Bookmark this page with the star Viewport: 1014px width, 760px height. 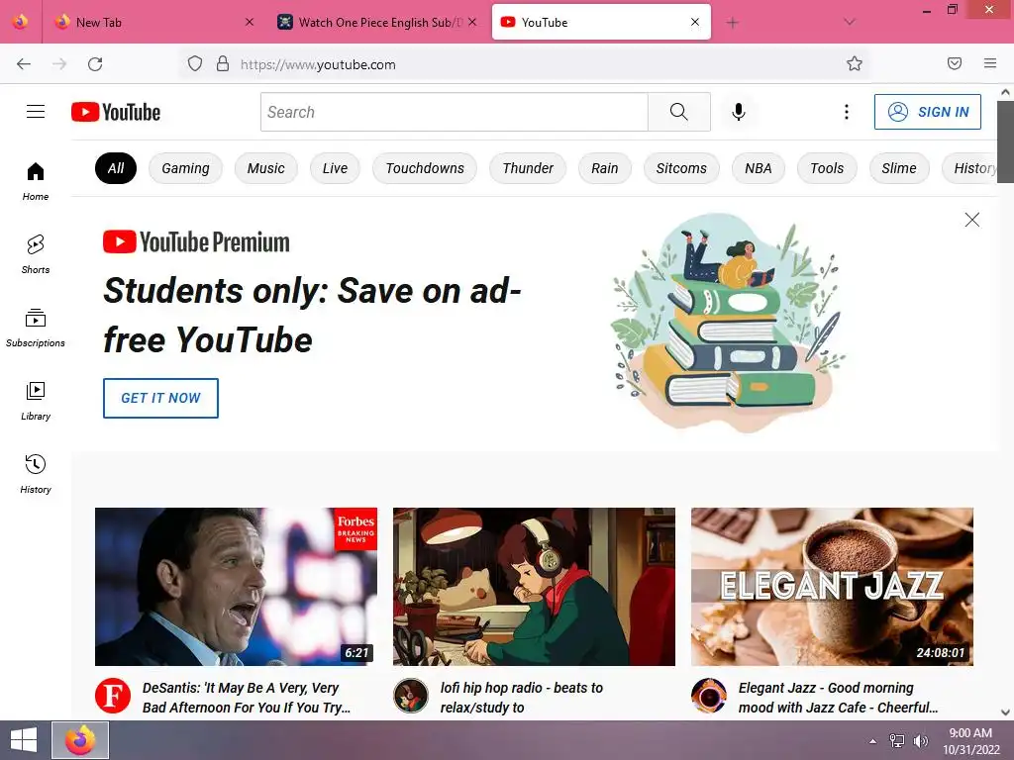(x=855, y=64)
